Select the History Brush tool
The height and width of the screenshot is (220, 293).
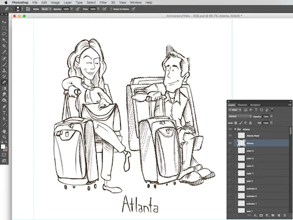click(x=4, y=76)
